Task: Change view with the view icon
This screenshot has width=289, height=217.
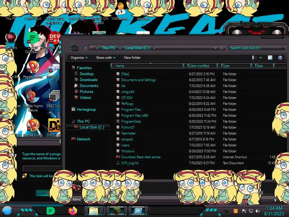Action: tap(254, 58)
